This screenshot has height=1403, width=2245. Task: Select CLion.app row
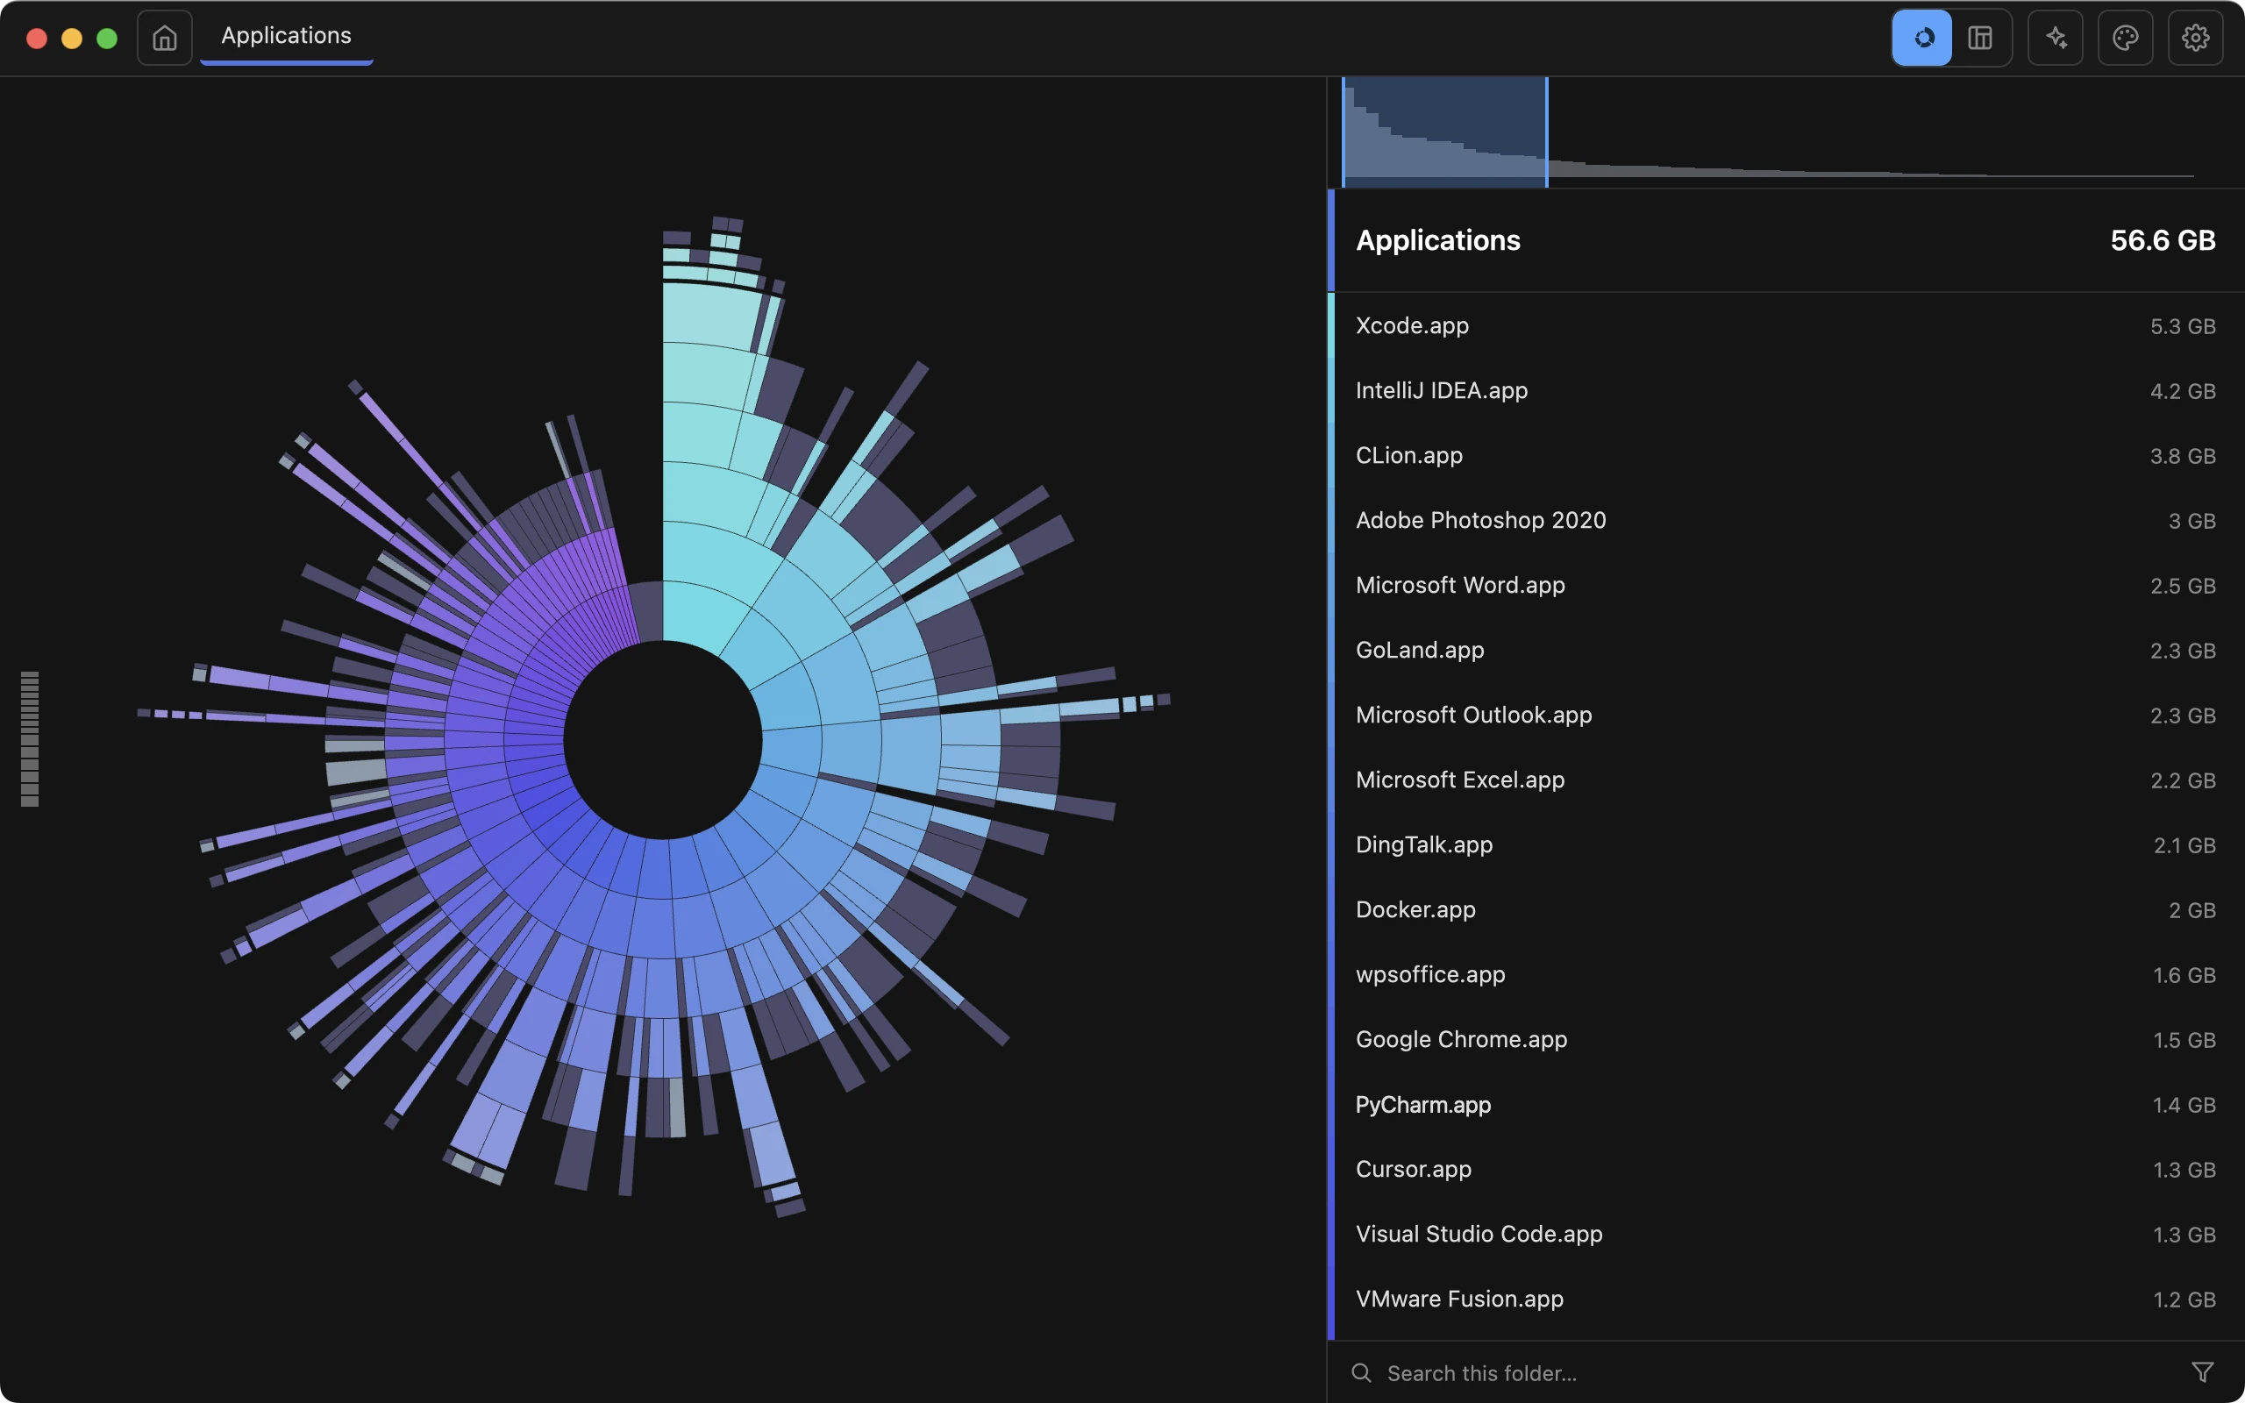click(x=1785, y=456)
